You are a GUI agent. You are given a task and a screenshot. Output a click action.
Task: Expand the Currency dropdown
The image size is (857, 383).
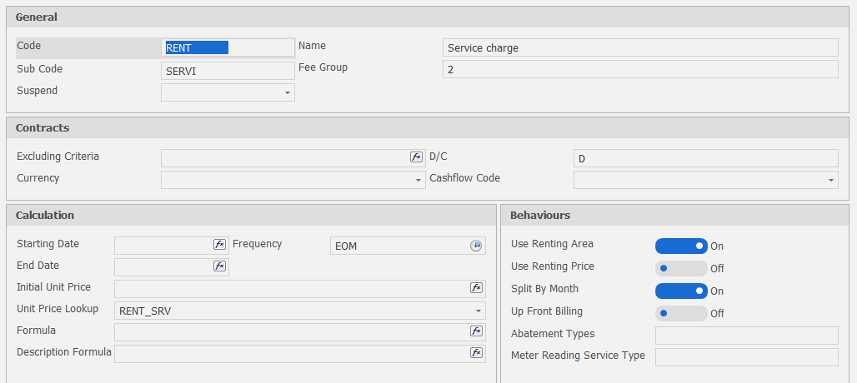click(418, 180)
